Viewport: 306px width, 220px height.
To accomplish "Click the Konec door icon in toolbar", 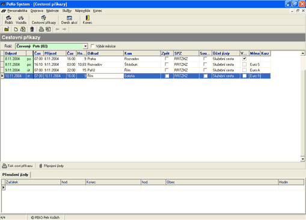I will pos(87,20).
